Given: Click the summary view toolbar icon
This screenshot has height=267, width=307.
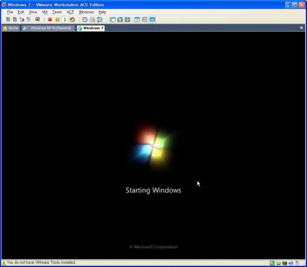Looking at the screenshot, I should click(137, 19).
